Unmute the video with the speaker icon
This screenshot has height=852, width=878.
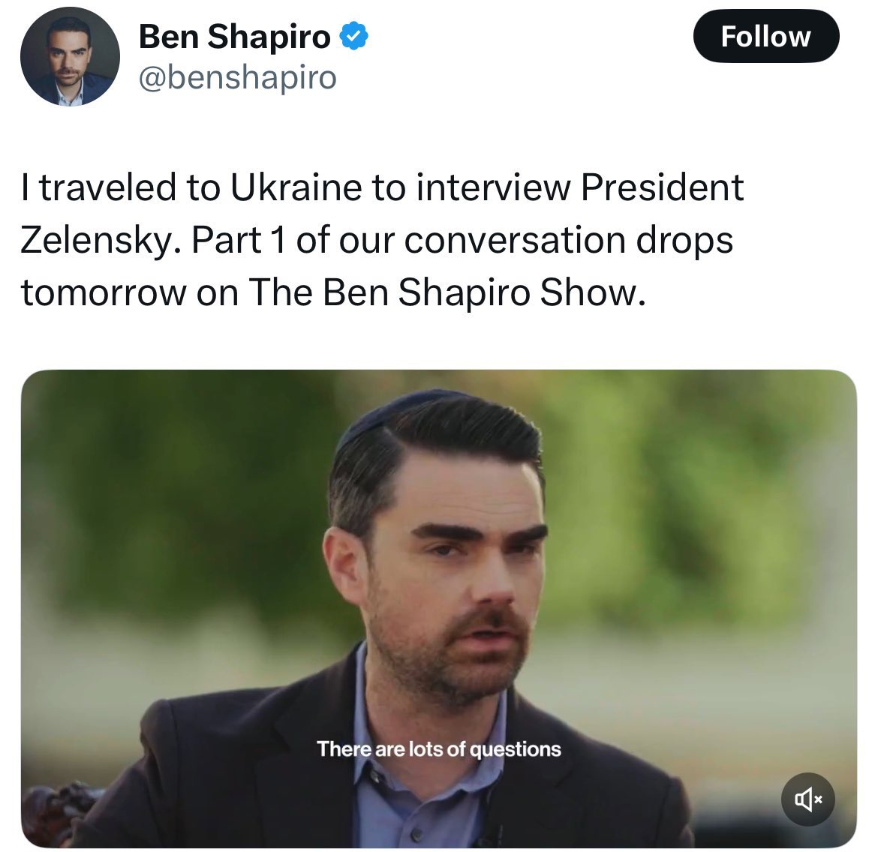click(807, 799)
